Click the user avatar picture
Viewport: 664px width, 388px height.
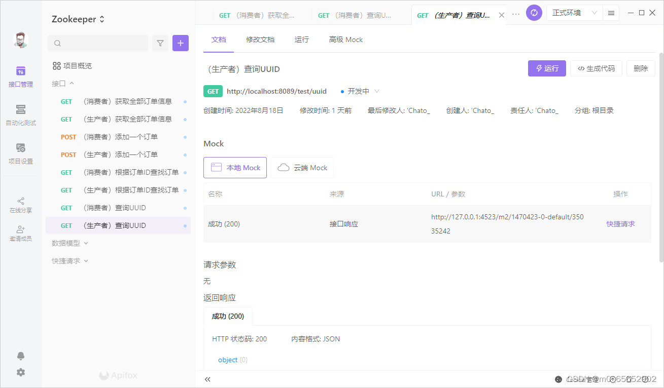coord(21,40)
